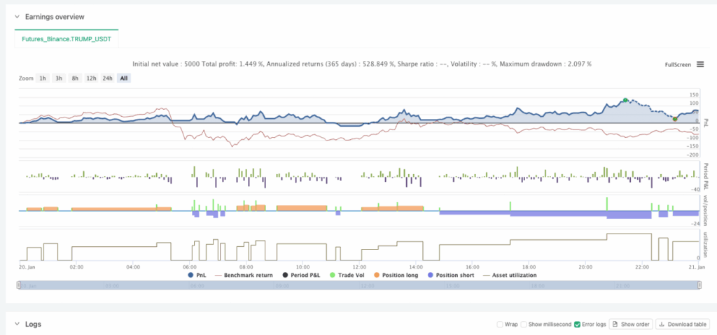Screen dimensions: 717x335
Task: Set zoom range to 1h
Action: pyautogui.click(x=43, y=78)
